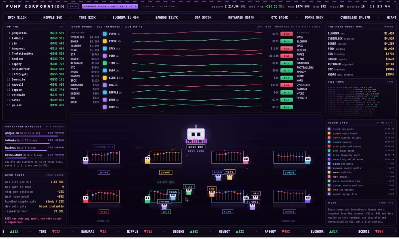
Task: Click the BETA badge next to Pump Corporation
Action: point(73,6)
